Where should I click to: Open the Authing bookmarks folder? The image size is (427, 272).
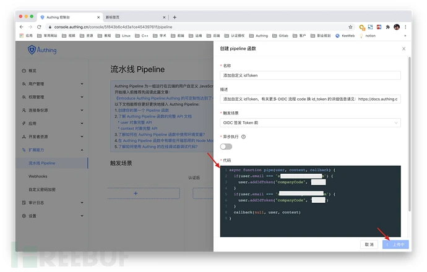tap(259, 36)
